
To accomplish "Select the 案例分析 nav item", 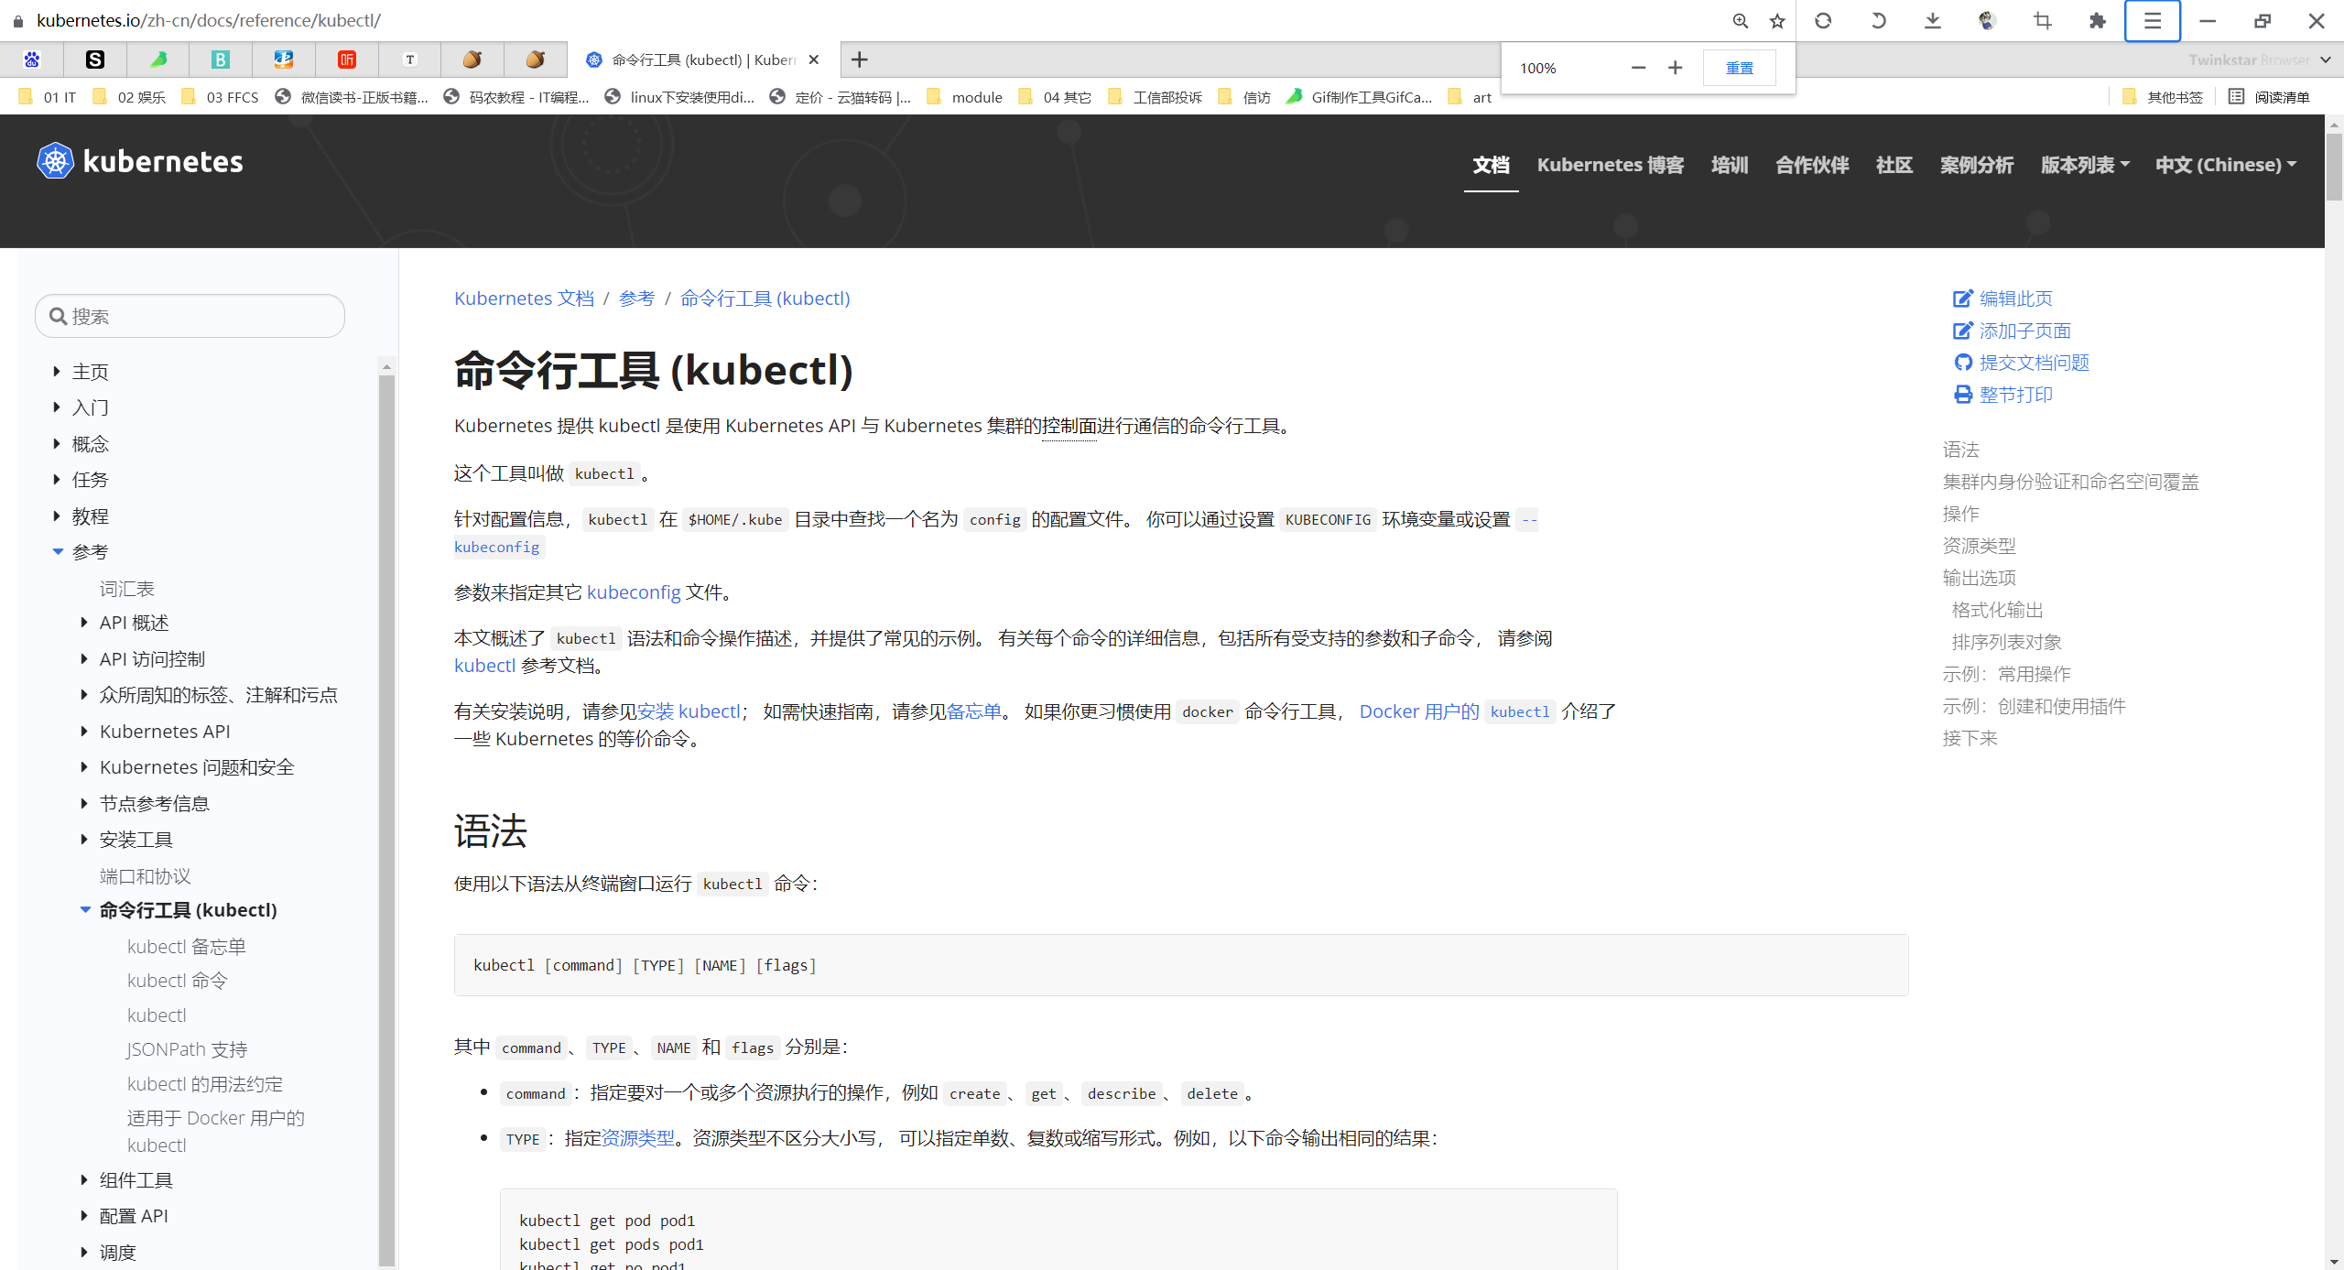I will tap(1977, 165).
